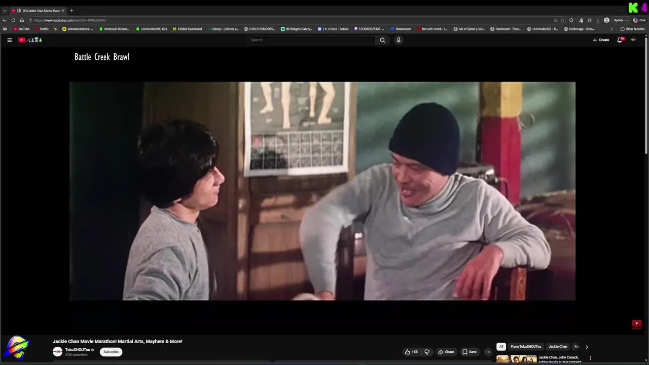Screen dimensions: 649x365
Task: Focus the YouTube search box
Action: click(x=312, y=40)
